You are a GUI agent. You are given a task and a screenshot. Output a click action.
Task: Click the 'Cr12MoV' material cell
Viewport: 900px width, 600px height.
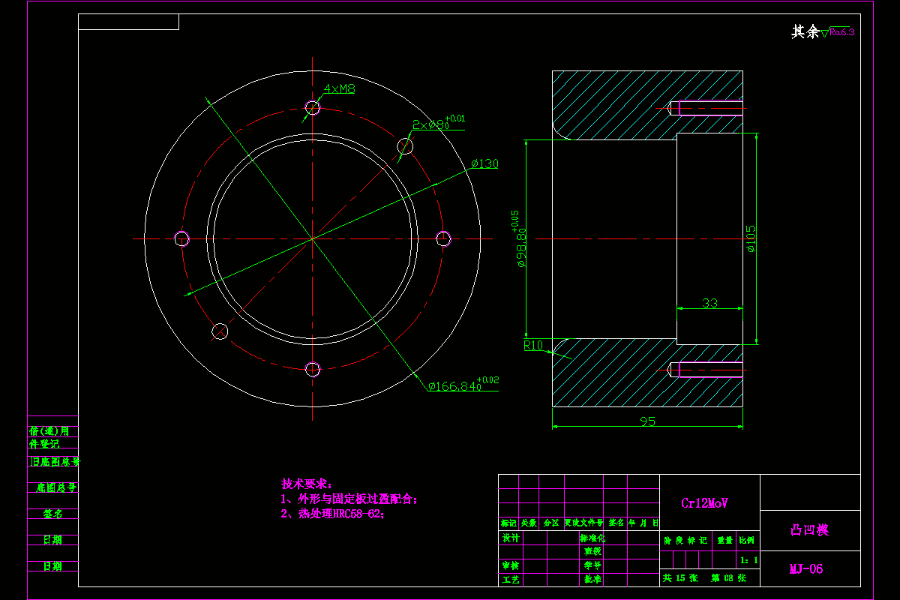click(709, 503)
